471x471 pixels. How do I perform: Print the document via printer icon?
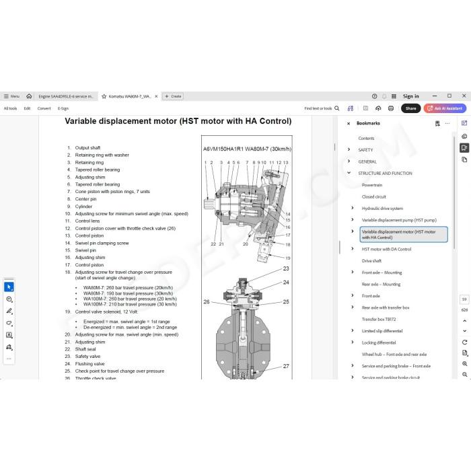[391, 108]
